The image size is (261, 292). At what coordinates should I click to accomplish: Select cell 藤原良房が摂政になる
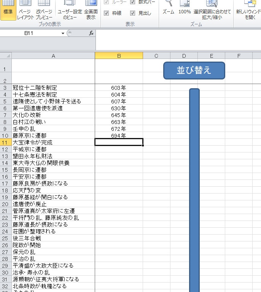click(x=53, y=184)
